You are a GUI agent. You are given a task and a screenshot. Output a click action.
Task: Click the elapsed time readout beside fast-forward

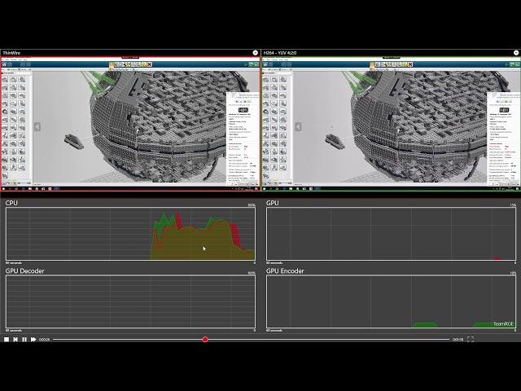tap(45, 340)
